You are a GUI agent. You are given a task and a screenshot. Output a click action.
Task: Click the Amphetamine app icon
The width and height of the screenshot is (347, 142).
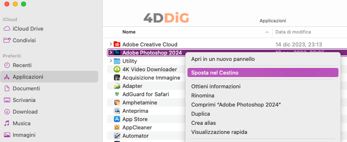point(117,103)
